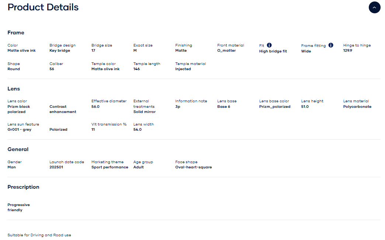Click the Hinge to hinge 129.9 value
The height and width of the screenshot is (240, 385).
[347, 51]
